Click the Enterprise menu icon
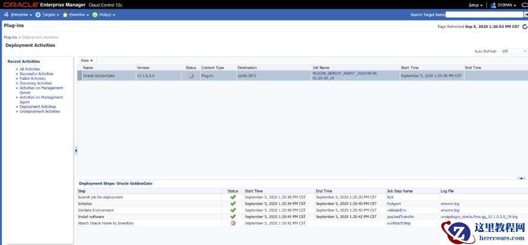 point(7,14)
